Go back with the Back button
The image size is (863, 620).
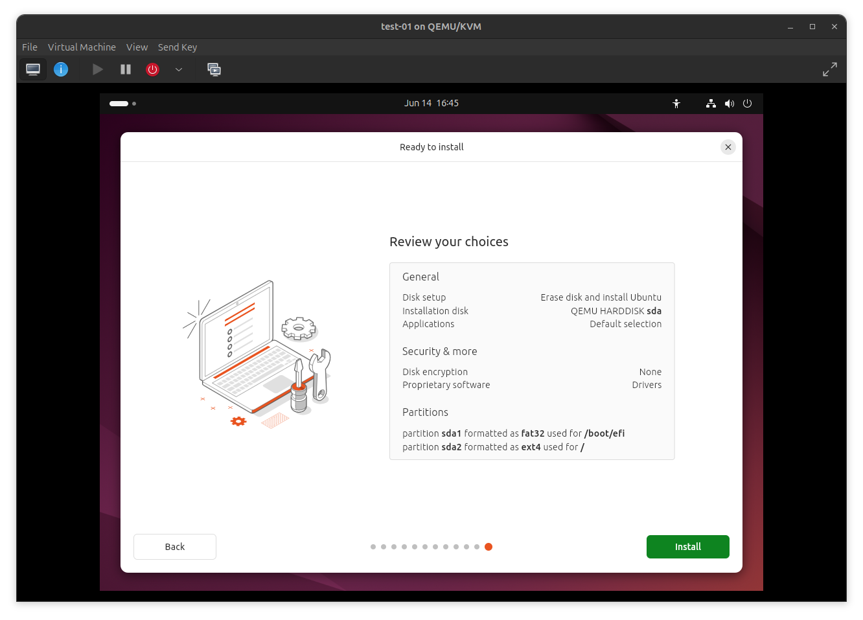174,546
